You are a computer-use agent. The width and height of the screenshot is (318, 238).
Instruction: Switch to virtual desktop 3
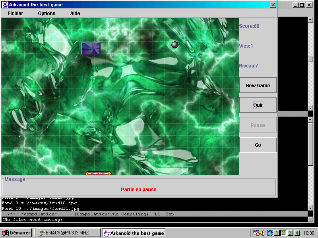click(x=291, y=233)
